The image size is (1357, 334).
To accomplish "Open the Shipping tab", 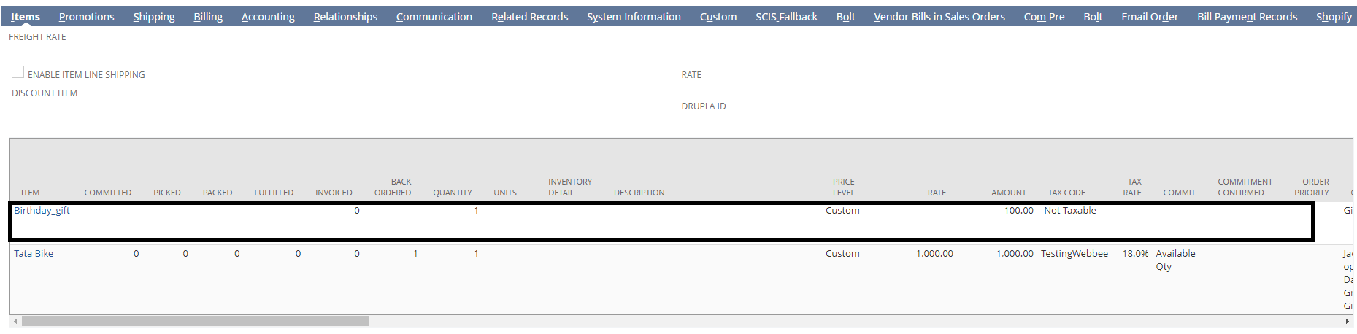I will pos(154,17).
